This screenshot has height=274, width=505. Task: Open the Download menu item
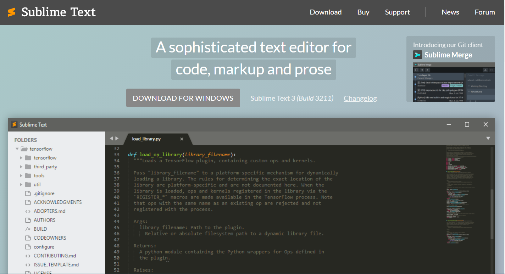pos(326,12)
